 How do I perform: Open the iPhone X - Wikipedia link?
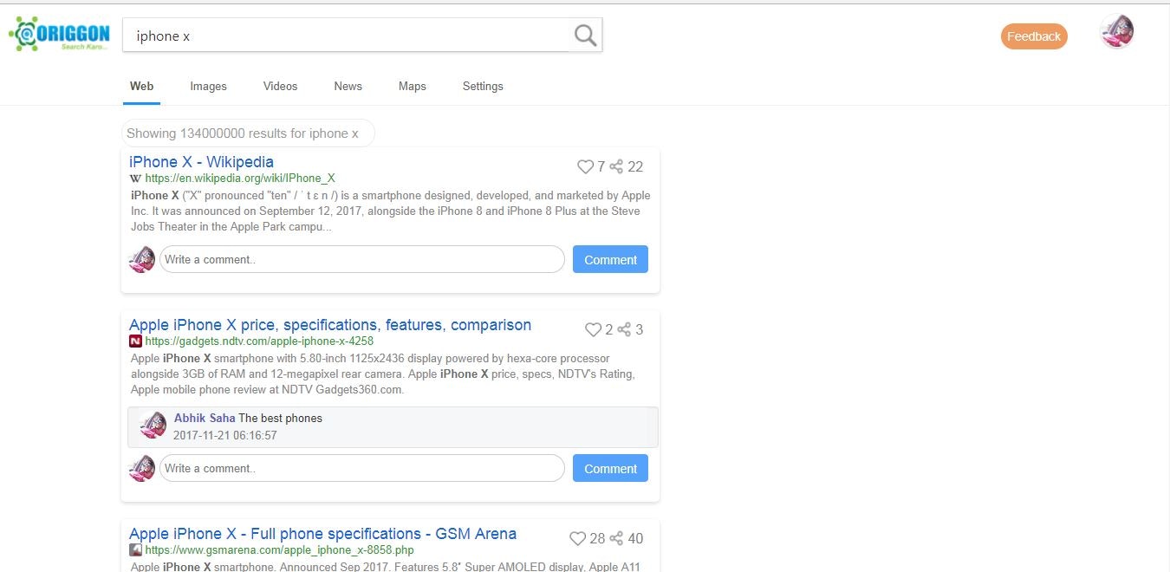click(x=201, y=162)
